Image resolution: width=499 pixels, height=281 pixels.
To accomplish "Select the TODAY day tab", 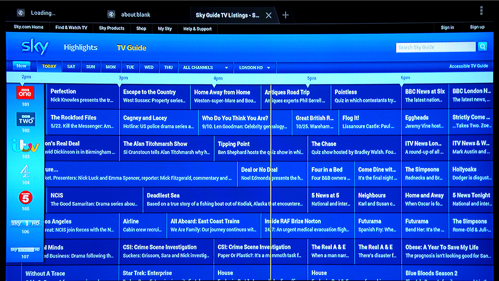I will (49, 66).
